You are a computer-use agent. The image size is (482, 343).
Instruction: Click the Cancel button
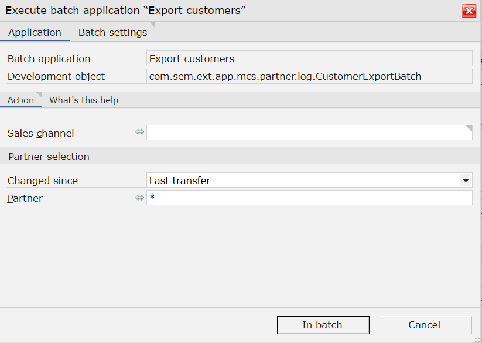[425, 325]
